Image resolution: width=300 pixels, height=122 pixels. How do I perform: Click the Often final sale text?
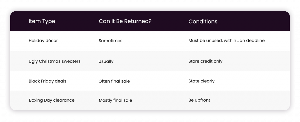tap(114, 81)
